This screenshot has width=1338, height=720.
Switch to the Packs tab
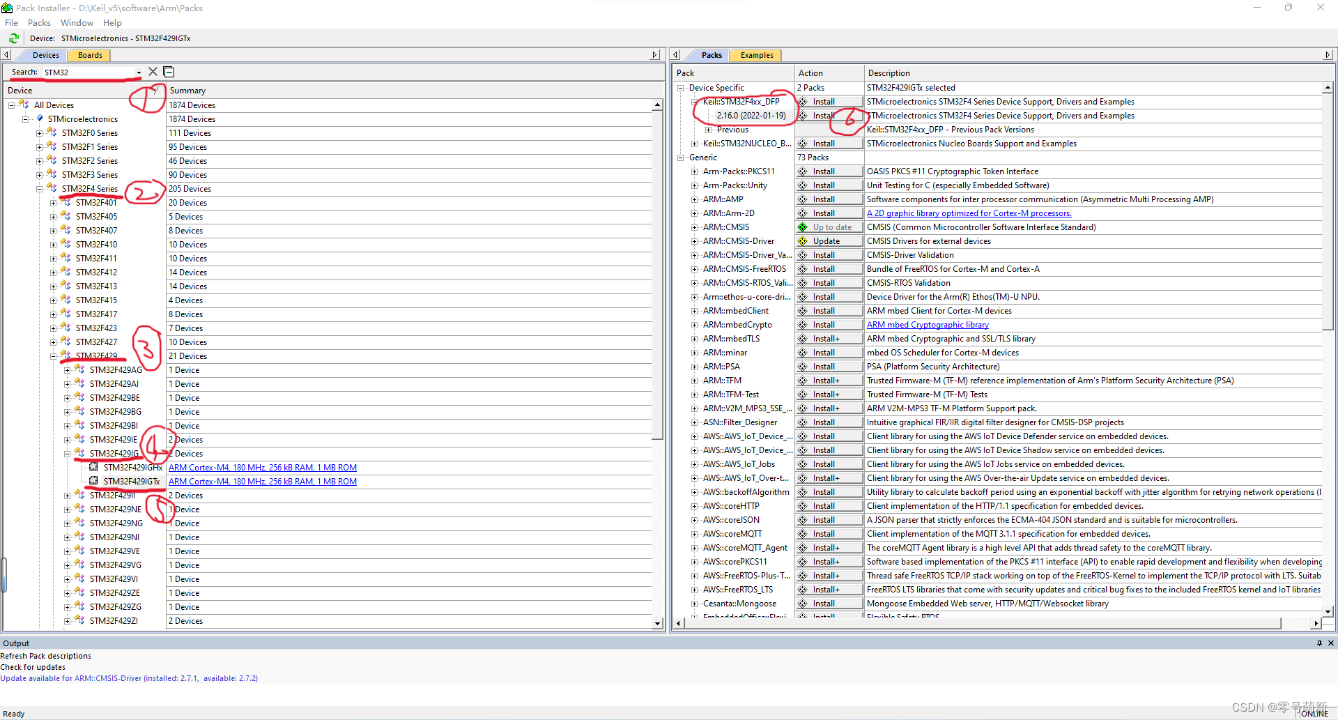click(x=712, y=55)
